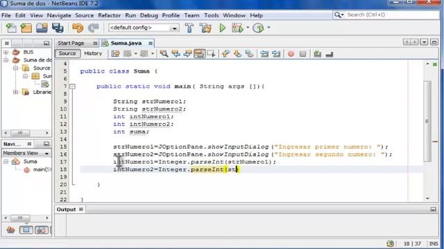
Task: Click the Build Project hammer icon
Action: click(189, 28)
